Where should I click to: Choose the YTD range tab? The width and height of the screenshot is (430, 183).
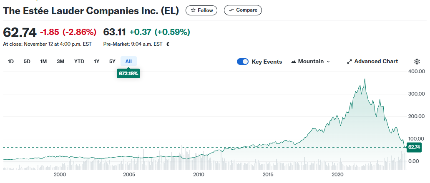pyautogui.click(x=79, y=61)
